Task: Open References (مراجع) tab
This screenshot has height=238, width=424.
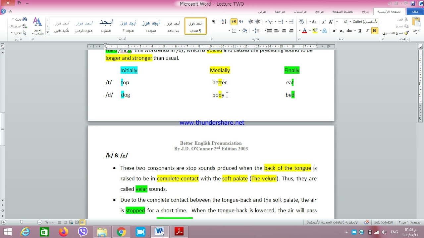Action: coord(320,12)
